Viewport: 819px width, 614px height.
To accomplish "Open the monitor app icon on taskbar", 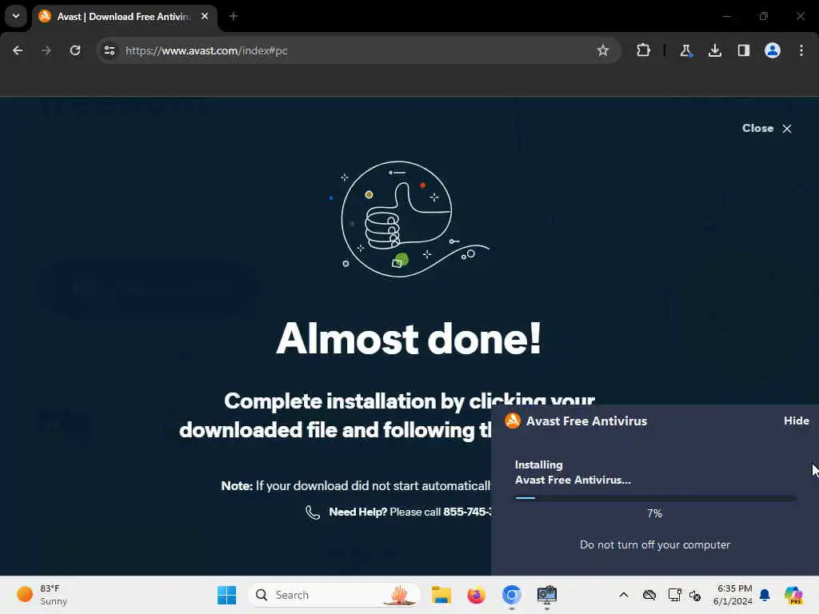I will (546, 595).
